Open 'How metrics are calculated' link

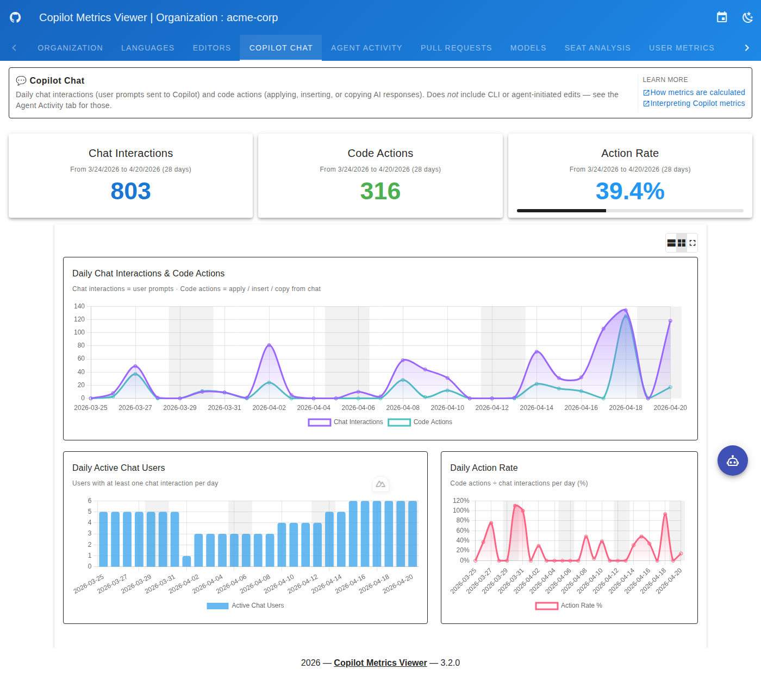tap(698, 92)
